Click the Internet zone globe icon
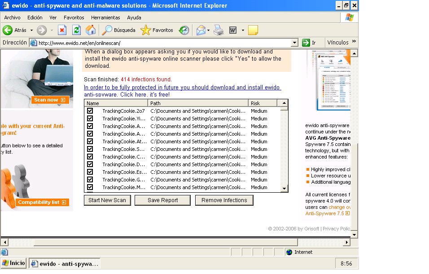The height and width of the screenshot is (274, 429). [289, 252]
